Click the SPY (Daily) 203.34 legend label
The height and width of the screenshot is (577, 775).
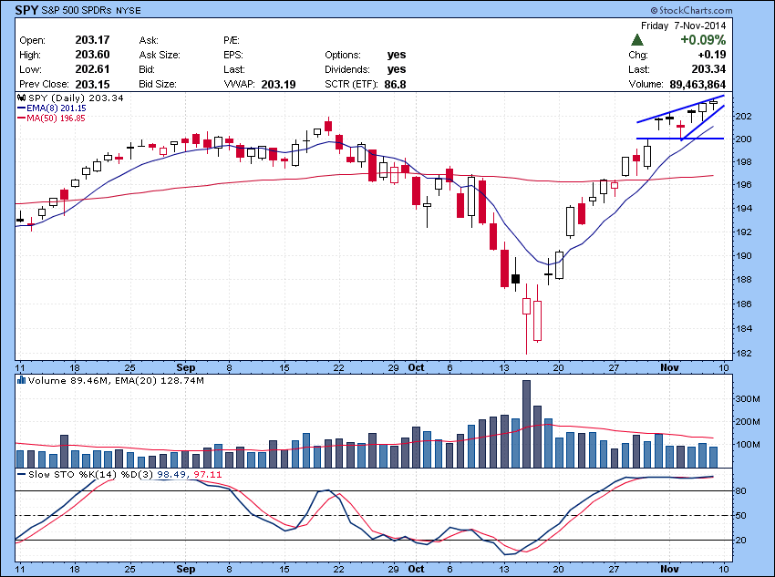point(76,98)
